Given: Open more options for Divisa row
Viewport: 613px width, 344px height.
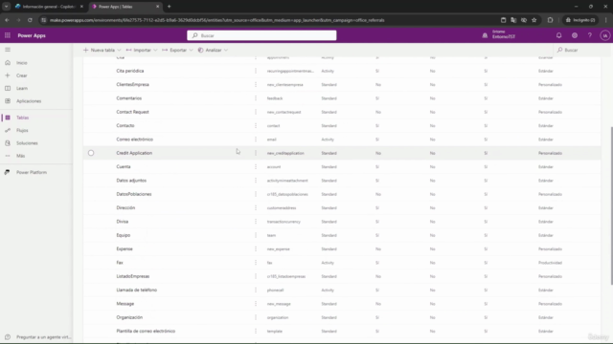Looking at the screenshot, I should click(256, 222).
